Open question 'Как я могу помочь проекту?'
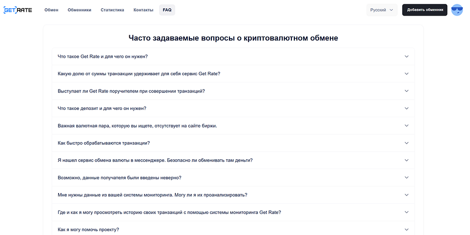The height and width of the screenshot is (235, 470). click(x=88, y=230)
